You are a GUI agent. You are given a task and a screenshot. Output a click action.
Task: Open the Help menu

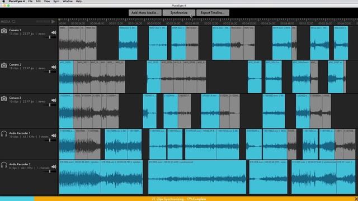(78, 1)
